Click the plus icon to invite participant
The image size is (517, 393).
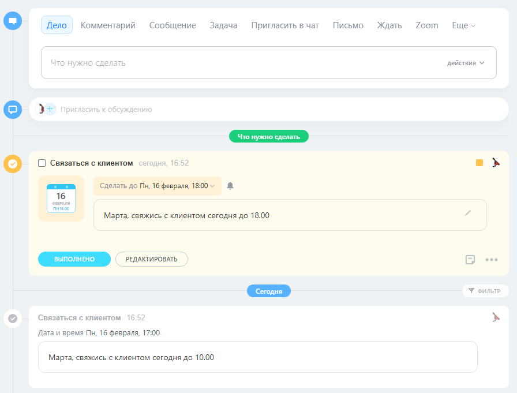[50, 109]
